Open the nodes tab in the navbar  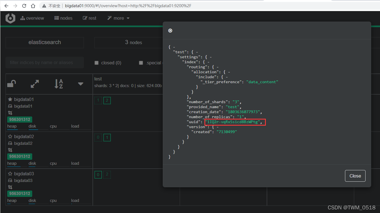(x=63, y=18)
